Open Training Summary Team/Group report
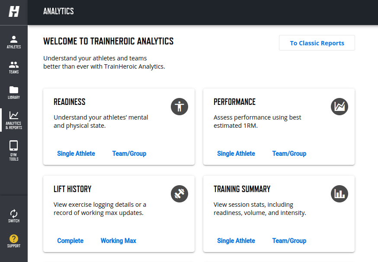This screenshot has width=378, height=262. coord(289,241)
